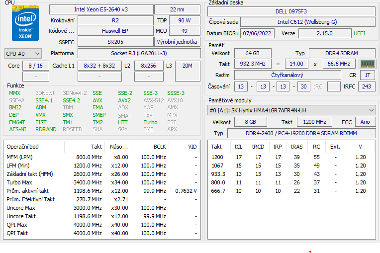Screen dimensions: 380x253
Task: Click the BIOS version 2.15.0
Action: (325, 33)
